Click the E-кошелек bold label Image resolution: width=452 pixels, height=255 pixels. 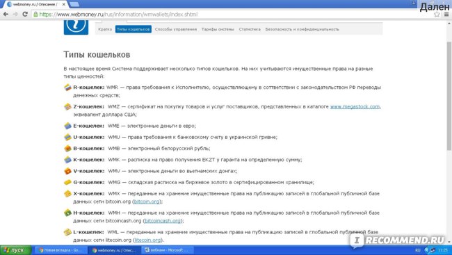click(x=89, y=126)
